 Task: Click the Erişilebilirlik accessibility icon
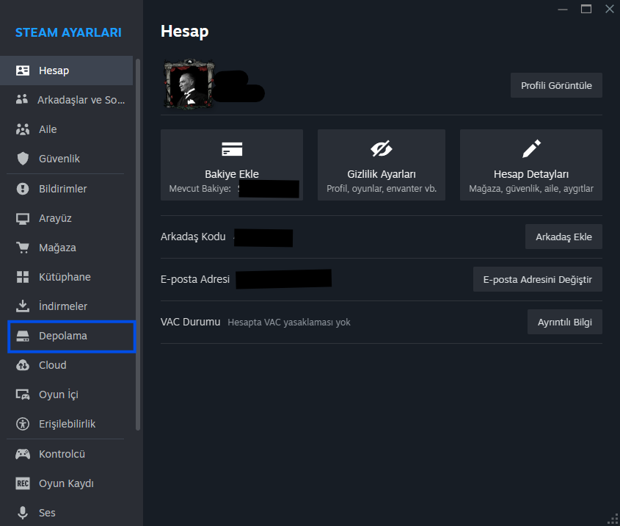tap(23, 424)
